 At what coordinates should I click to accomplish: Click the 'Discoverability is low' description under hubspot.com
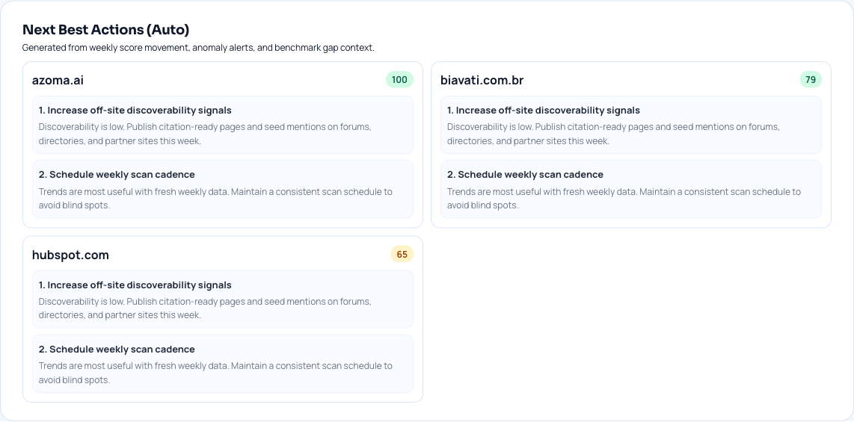coord(205,308)
